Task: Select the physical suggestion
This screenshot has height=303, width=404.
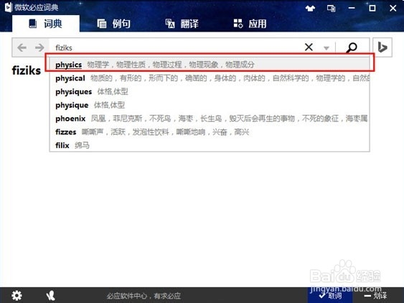Action: (210, 78)
